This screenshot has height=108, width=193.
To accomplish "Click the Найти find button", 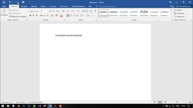I will pos(178,10).
